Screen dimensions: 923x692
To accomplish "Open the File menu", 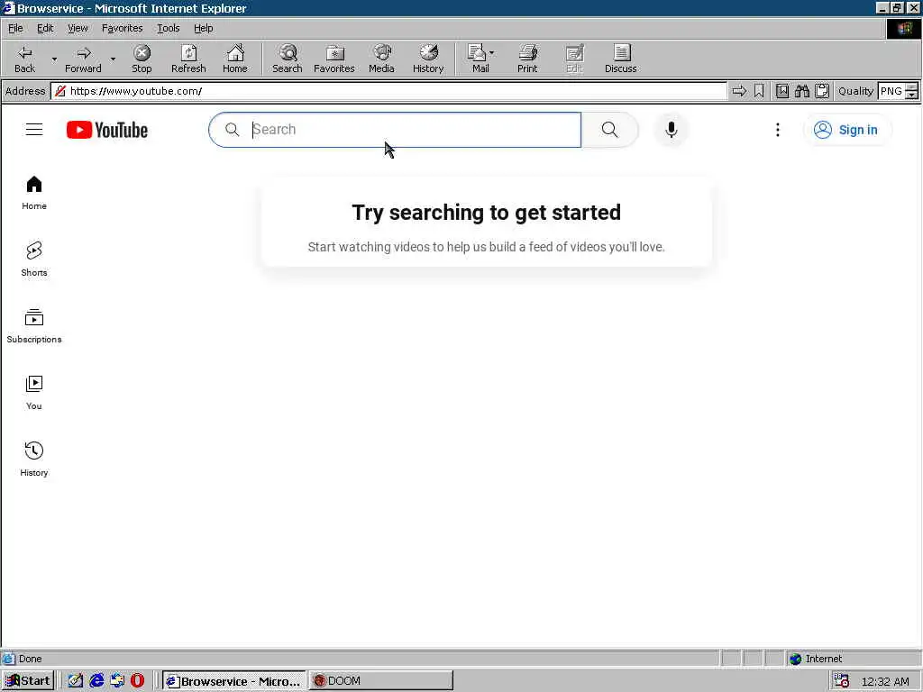I will [x=15, y=28].
